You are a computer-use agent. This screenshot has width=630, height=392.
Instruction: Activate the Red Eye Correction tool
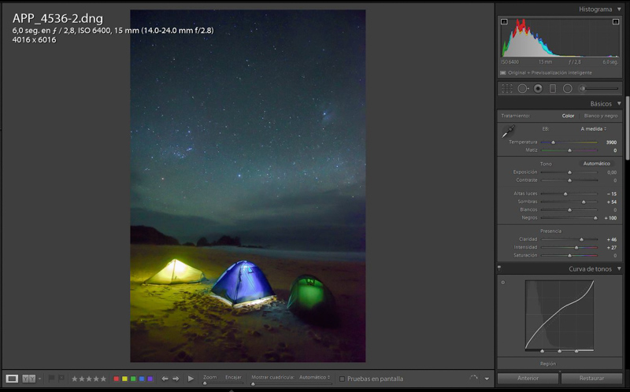(537, 89)
